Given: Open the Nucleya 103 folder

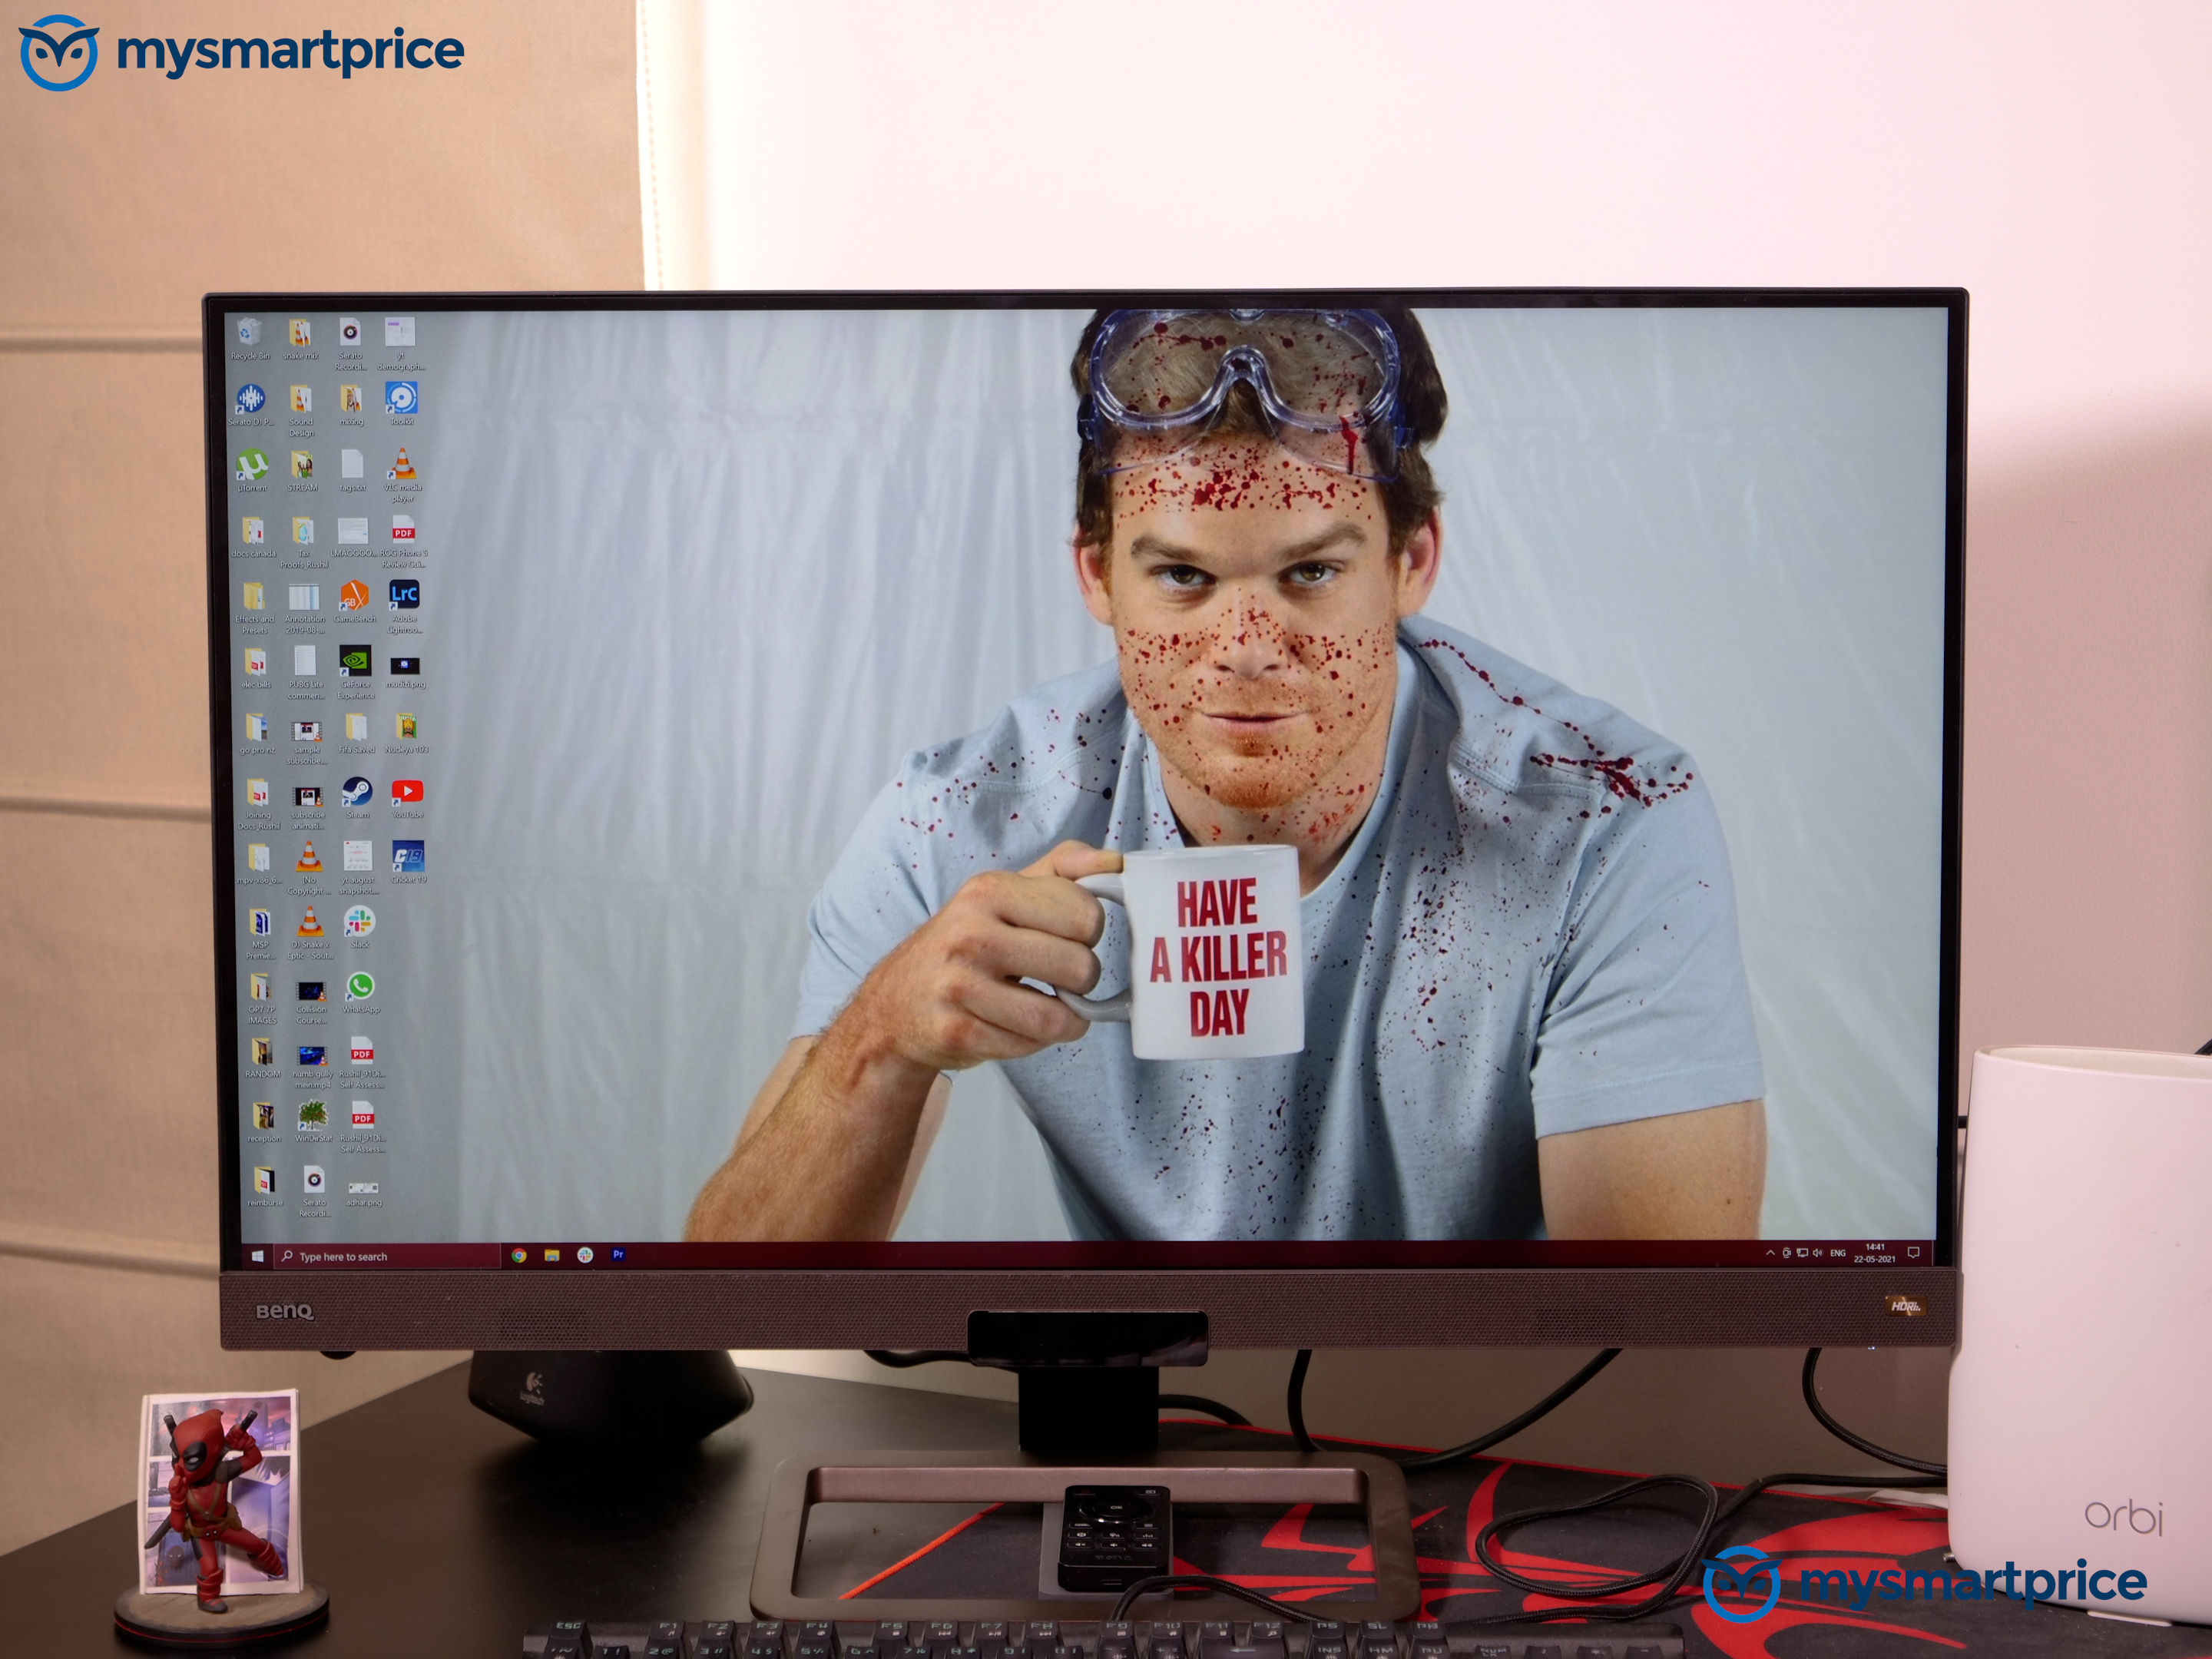Looking at the screenshot, I should 407,734.
